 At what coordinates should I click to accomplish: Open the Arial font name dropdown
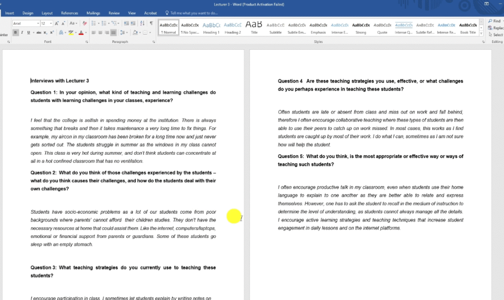(x=38, y=23)
